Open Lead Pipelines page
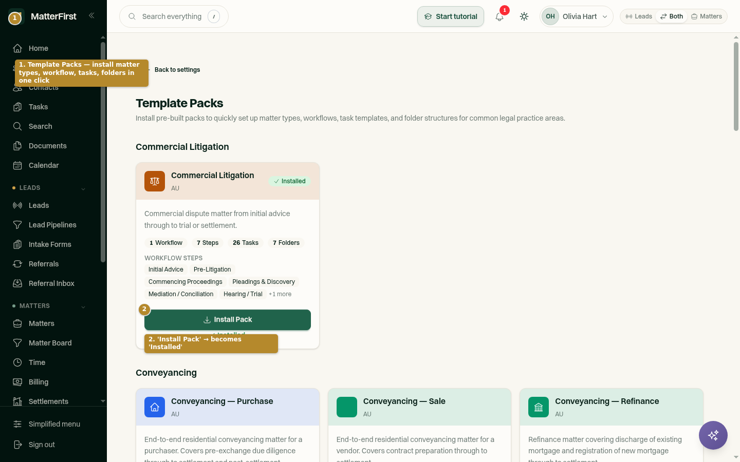740x462 pixels. [51, 225]
